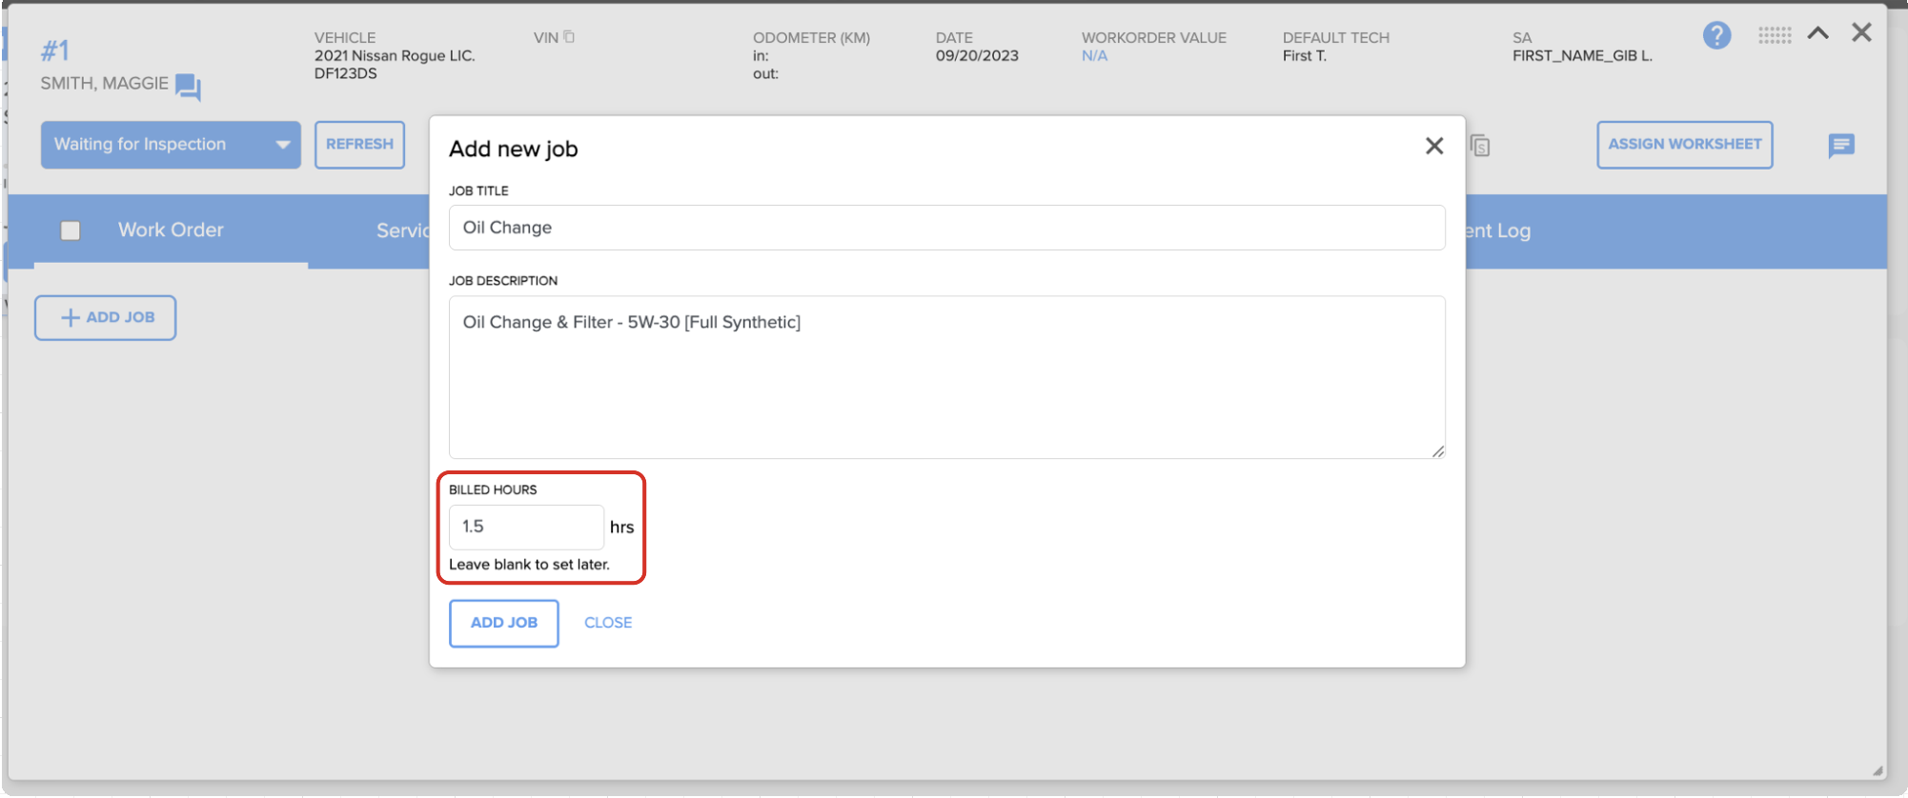This screenshot has width=1908, height=798.
Task: Confirm with the dialog's ADD JOB button
Action: point(504,623)
